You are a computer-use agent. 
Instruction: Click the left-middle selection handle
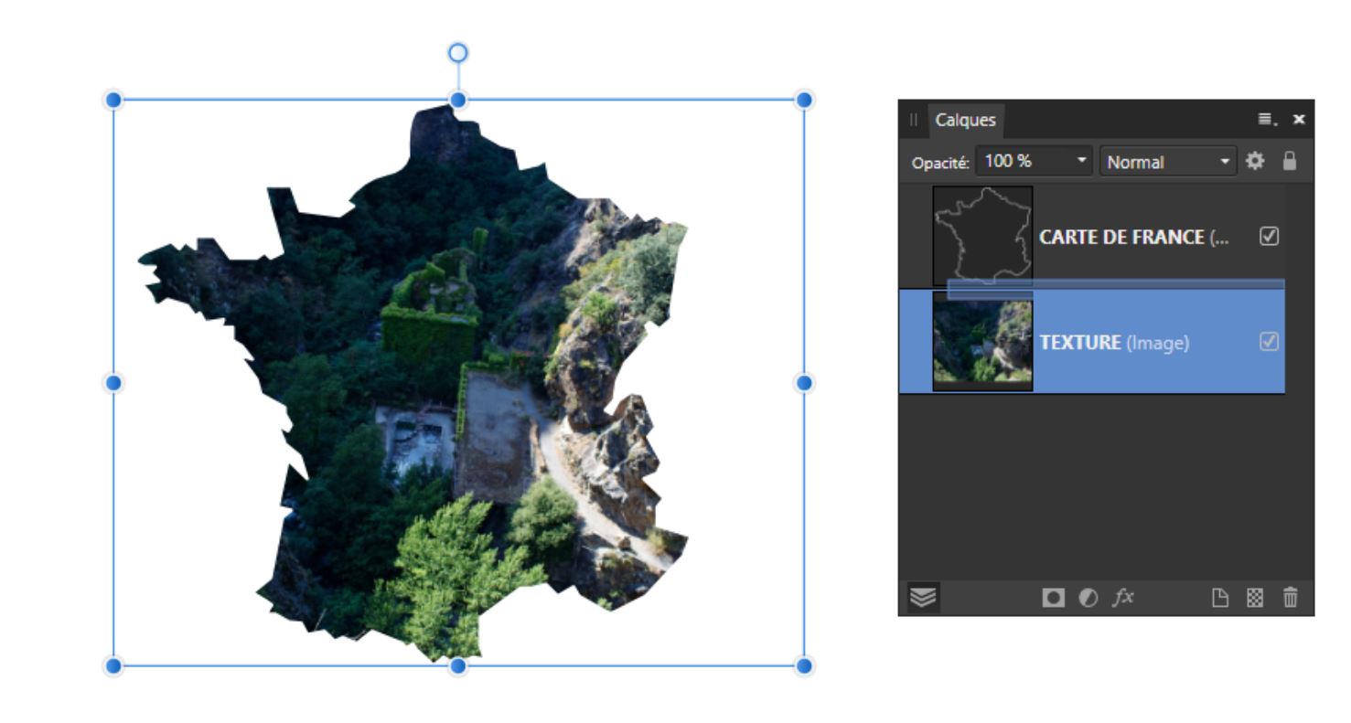(x=113, y=383)
